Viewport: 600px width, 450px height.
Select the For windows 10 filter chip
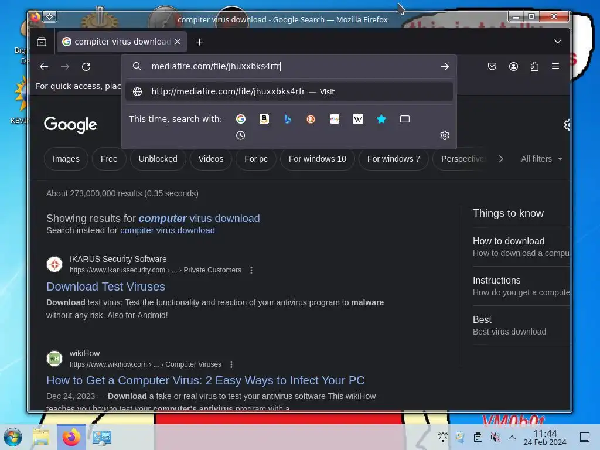click(x=318, y=159)
